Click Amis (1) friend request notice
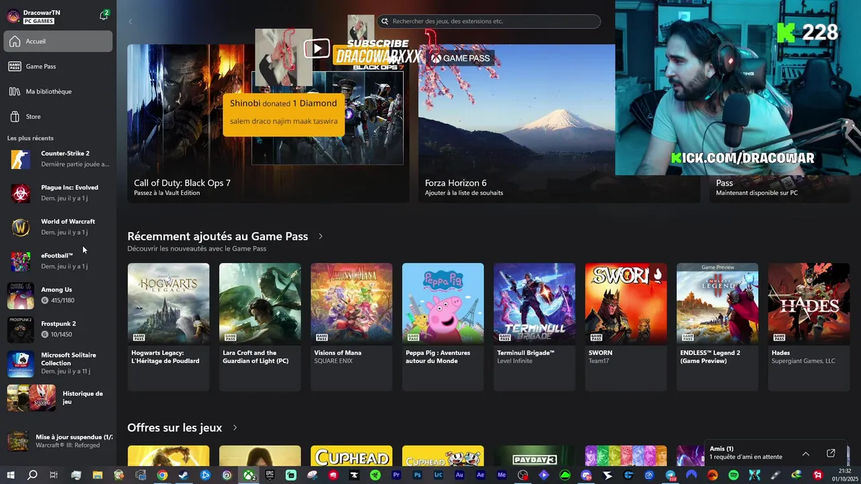The image size is (861, 484). click(745, 453)
